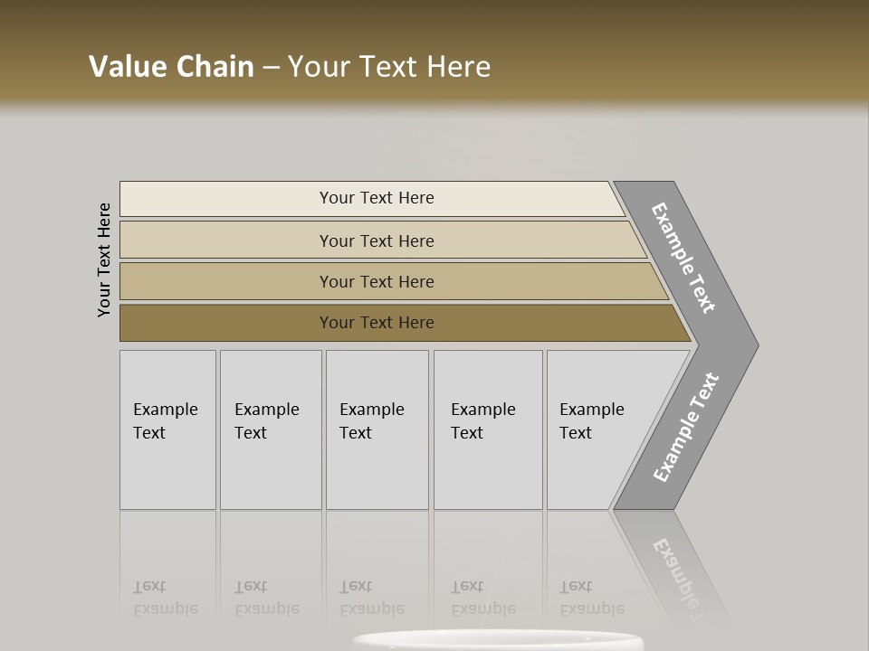Select the lower "Example Text" on gray chevron
This screenshot has width=869, height=651.
point(686,428)
